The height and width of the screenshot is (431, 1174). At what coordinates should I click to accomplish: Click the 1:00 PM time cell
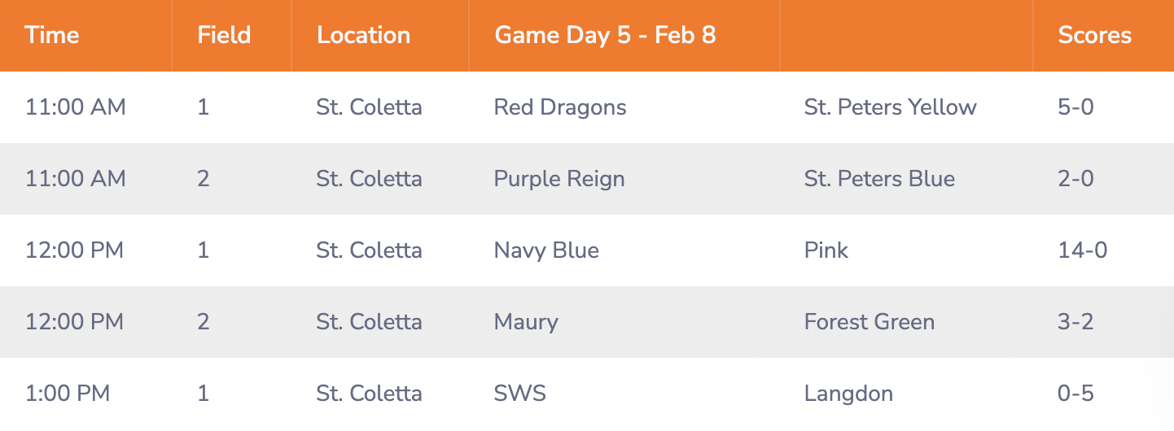click(x=67, y=394)
